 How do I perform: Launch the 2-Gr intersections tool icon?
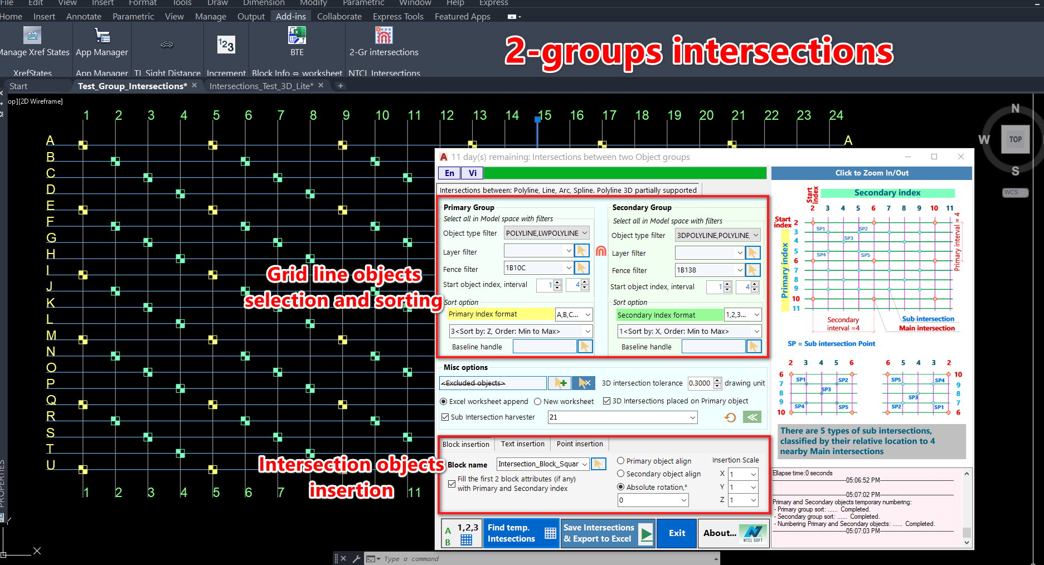point(383,36)
